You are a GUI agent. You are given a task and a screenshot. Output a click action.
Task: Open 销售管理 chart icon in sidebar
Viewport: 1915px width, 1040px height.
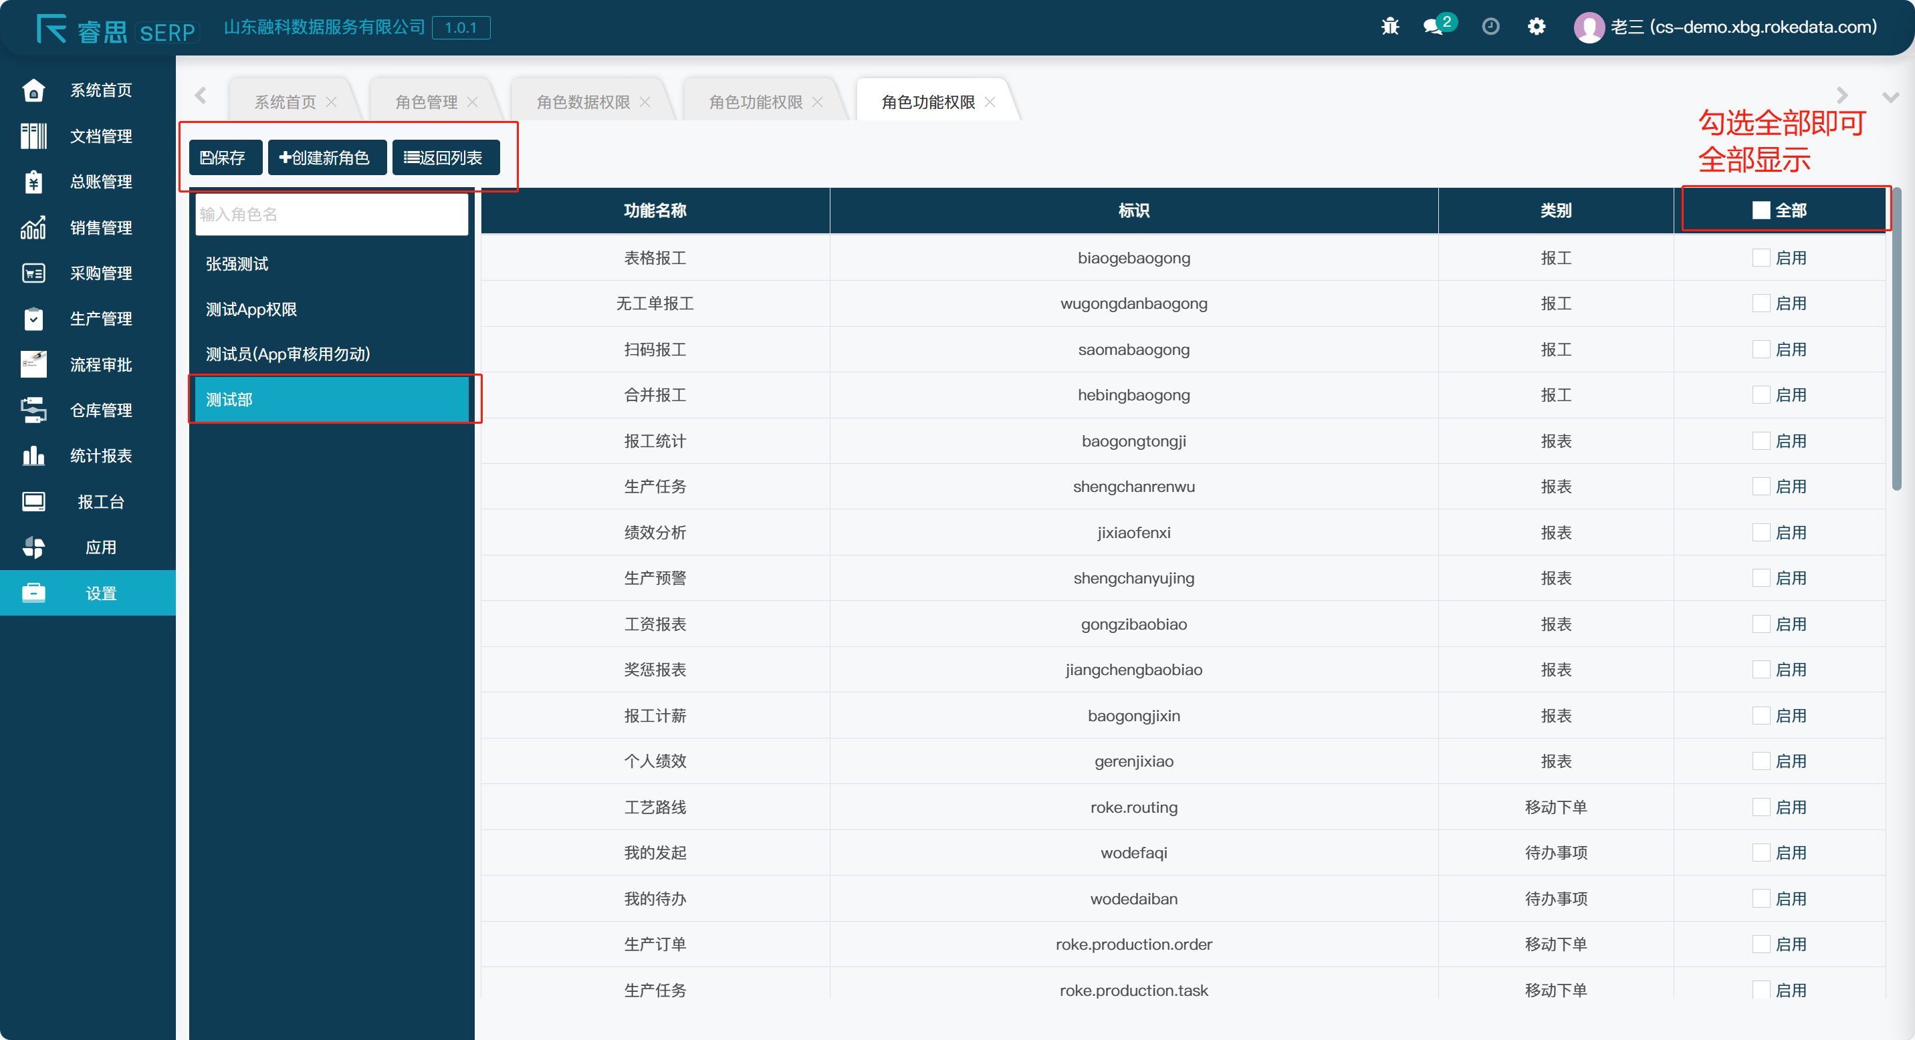(33, 228)
